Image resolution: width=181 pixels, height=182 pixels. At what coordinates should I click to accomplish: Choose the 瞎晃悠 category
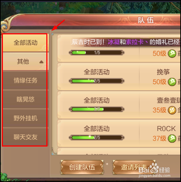26,99
